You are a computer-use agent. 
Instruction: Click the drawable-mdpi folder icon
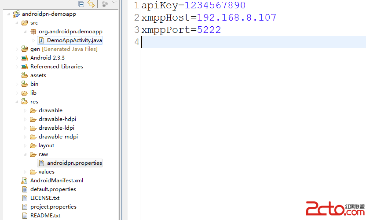pos(33,137)
